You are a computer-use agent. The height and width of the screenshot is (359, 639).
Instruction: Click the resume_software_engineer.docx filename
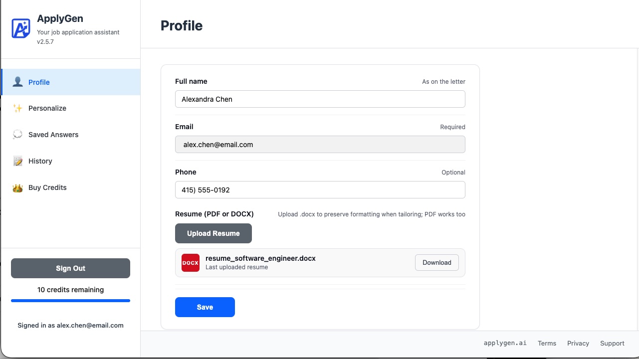[260, 258]
